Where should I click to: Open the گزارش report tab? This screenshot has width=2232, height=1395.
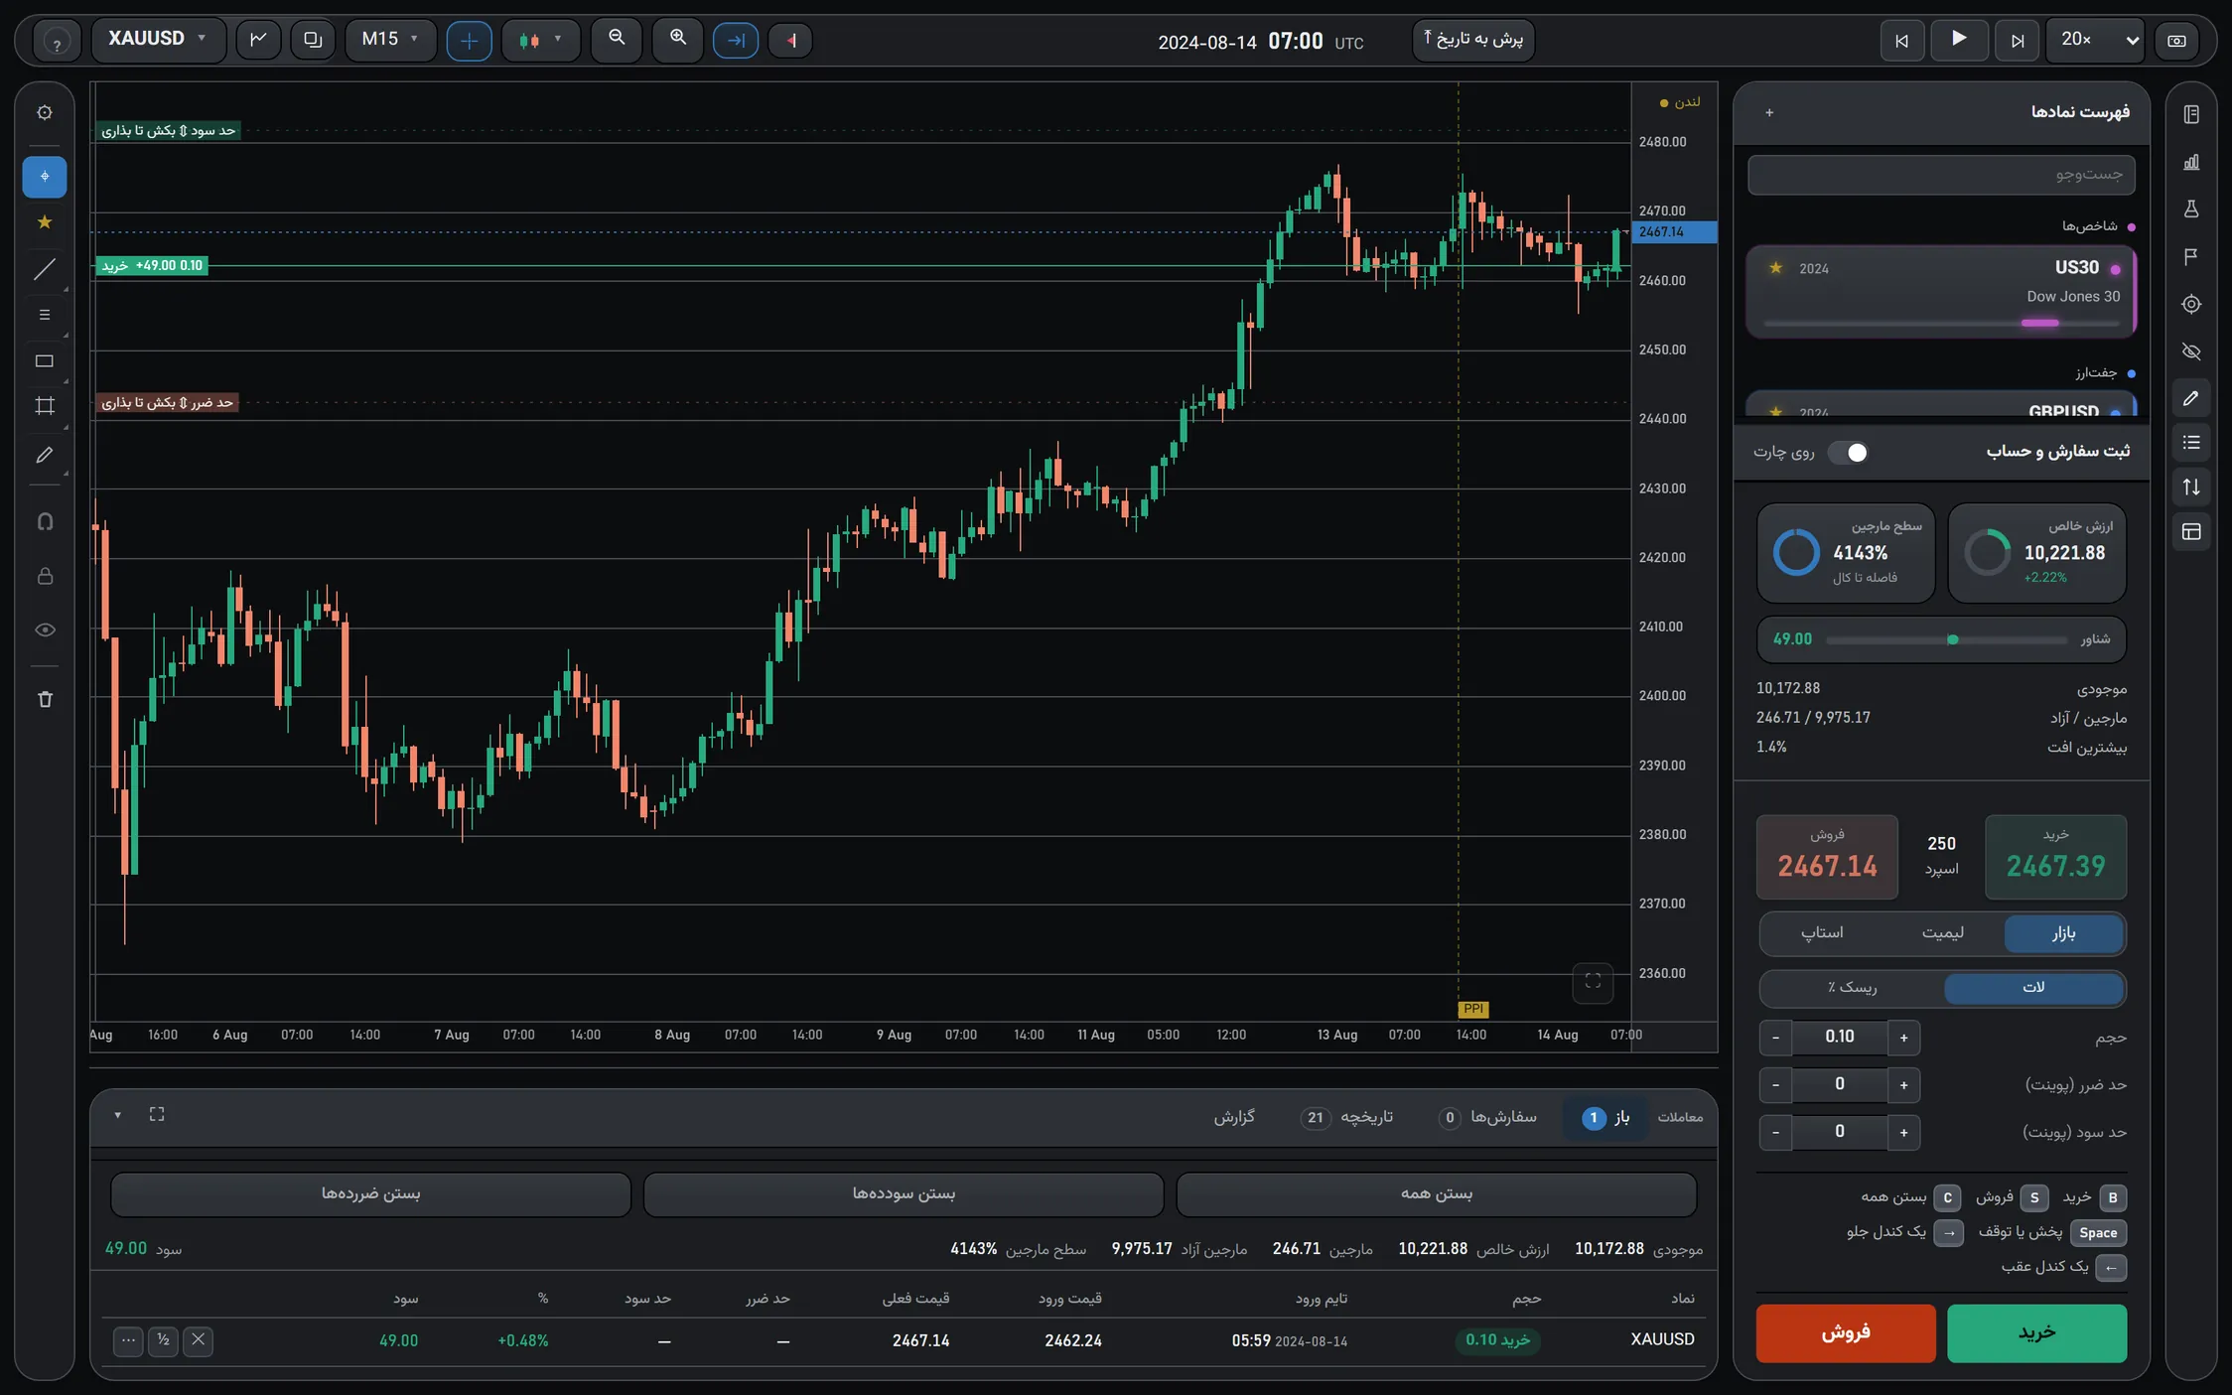1234,1118
